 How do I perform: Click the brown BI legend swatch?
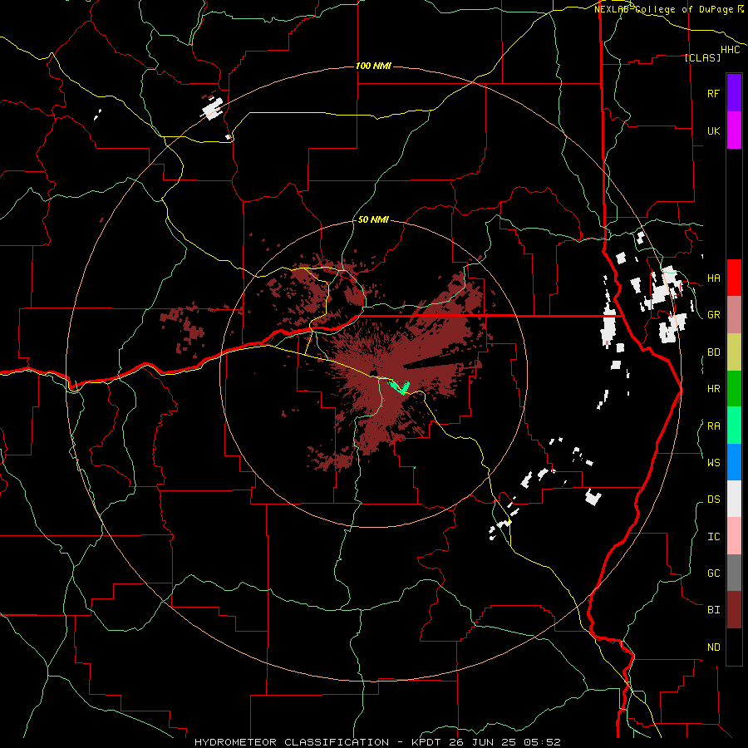tap(734, 610)
